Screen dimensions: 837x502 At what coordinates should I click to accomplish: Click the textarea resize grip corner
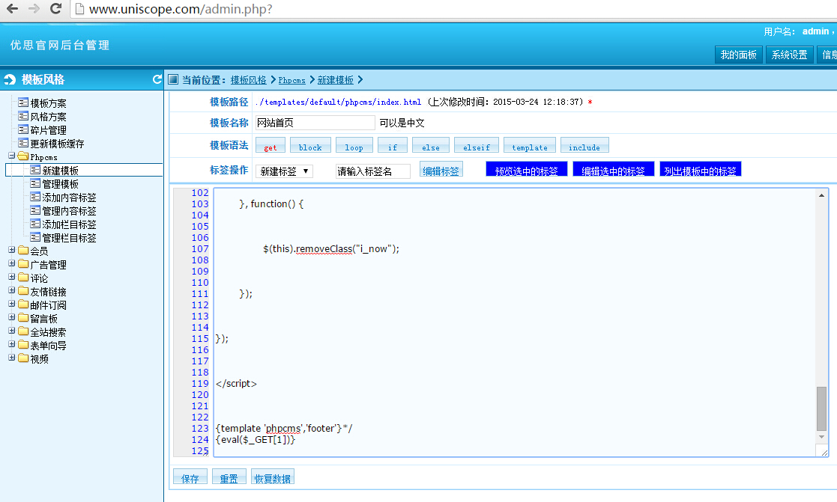(x=824, y=453)
